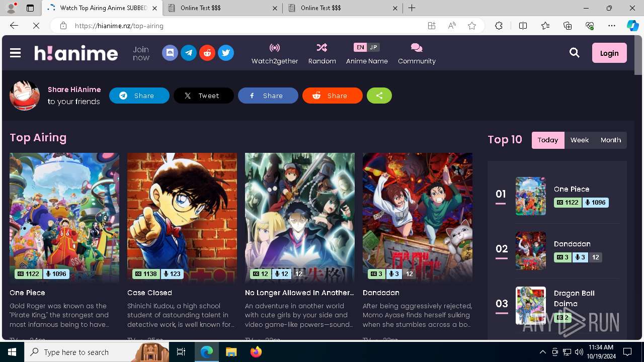Open Dragon Ball Daima in Top 10
The image size is (644, 362).
pyautogui.click(x=574, y=299)
